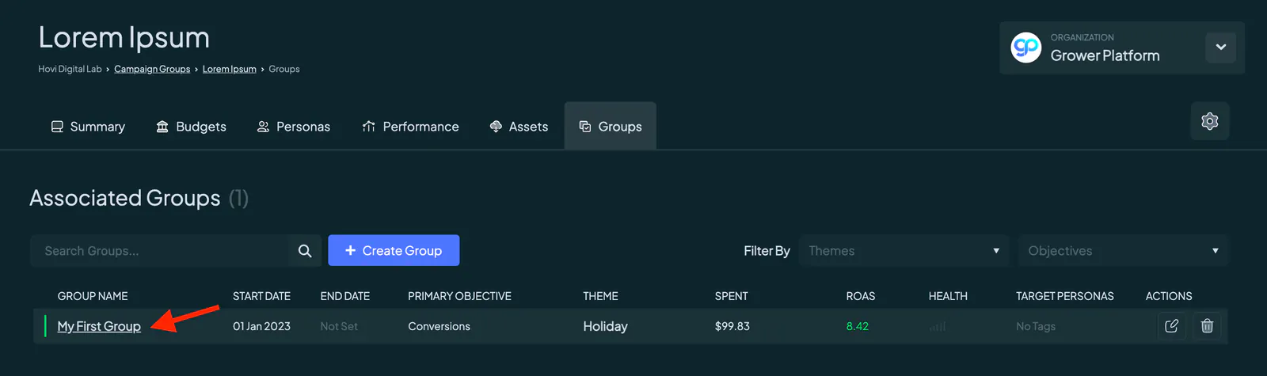Click the Holiday theme cell
The image size is (1267, 376).
tap(605, 326)
